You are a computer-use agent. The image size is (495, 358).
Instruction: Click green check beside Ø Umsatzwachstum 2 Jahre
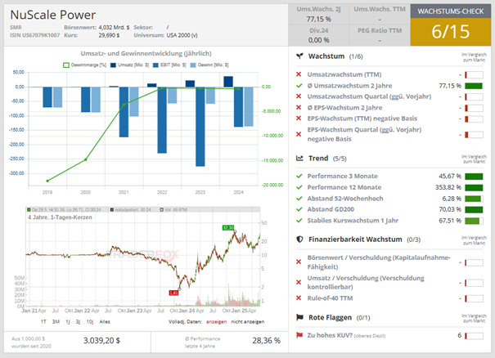coord(299,86)
